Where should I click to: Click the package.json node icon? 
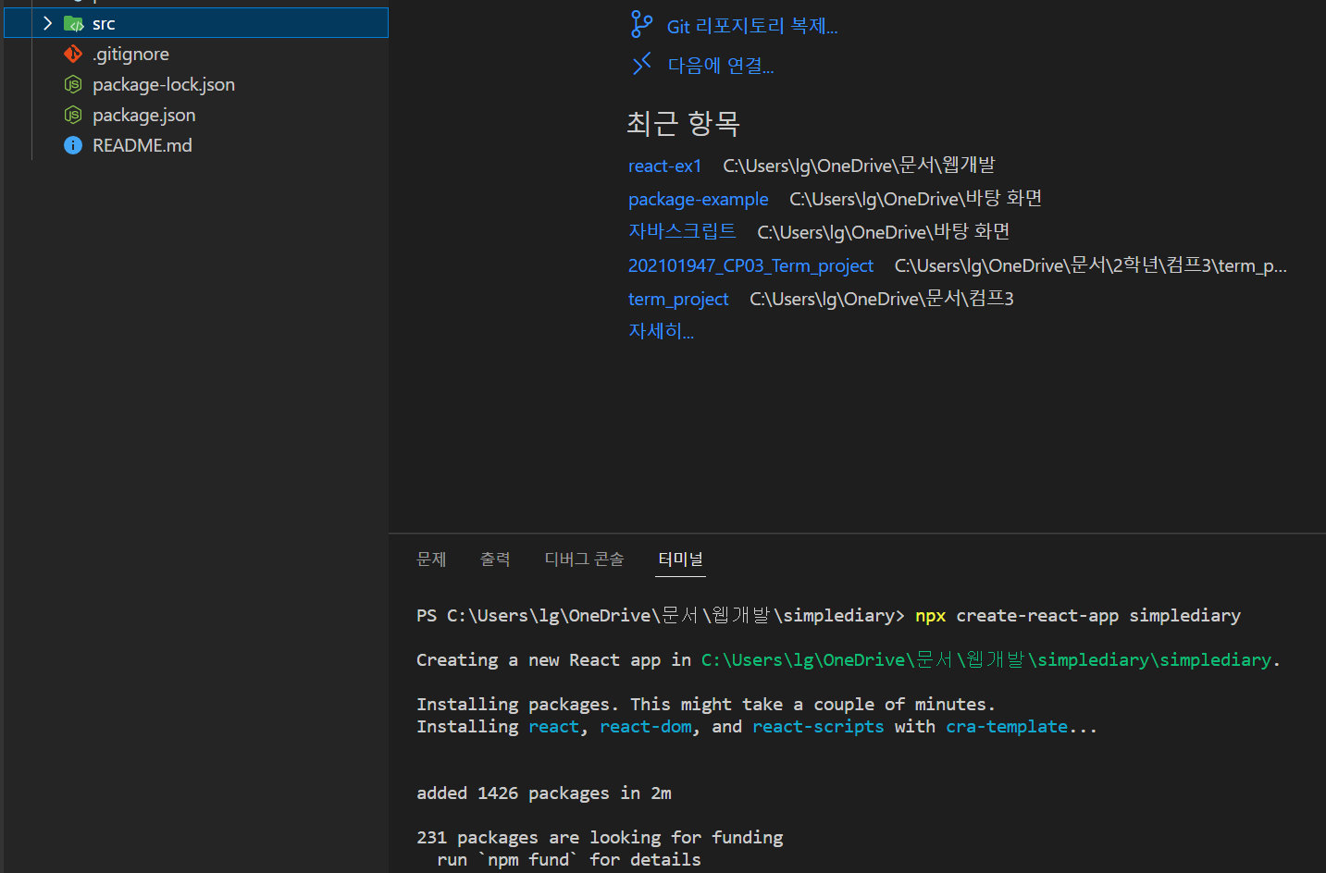[73, 115]
